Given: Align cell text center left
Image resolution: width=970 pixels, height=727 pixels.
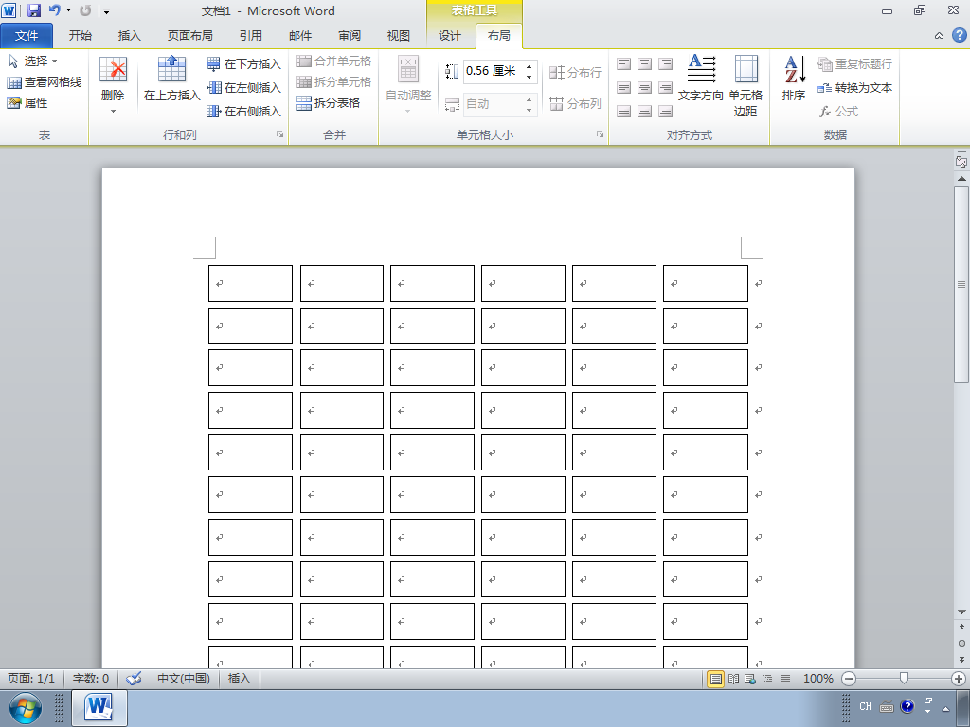Looking at the screenshot, I should 623,88.
